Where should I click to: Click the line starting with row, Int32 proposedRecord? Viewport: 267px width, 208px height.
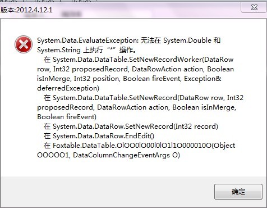(x=135, y=69)
